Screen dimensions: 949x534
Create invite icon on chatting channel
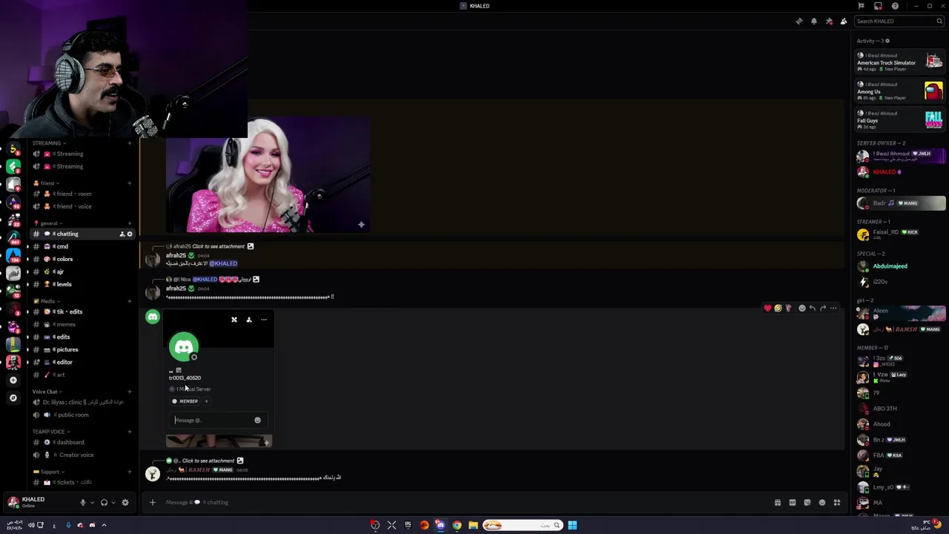(122, 234)
